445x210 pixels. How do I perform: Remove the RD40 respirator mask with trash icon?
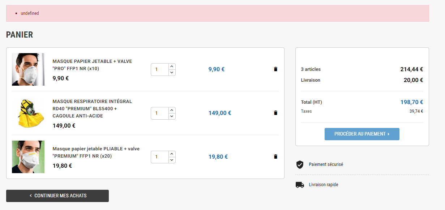pyautogui.click(x=275, y=113)
